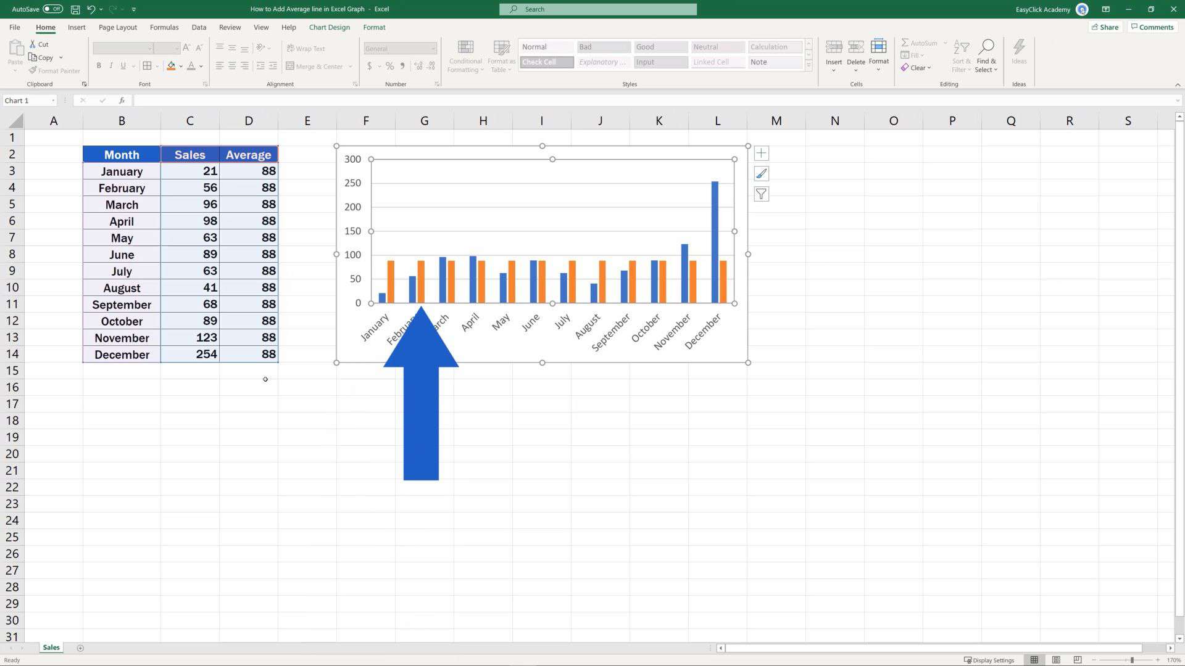Select the Find & Select icon
This screenshot has width=1185, height=666.
[x=986, y=55]
